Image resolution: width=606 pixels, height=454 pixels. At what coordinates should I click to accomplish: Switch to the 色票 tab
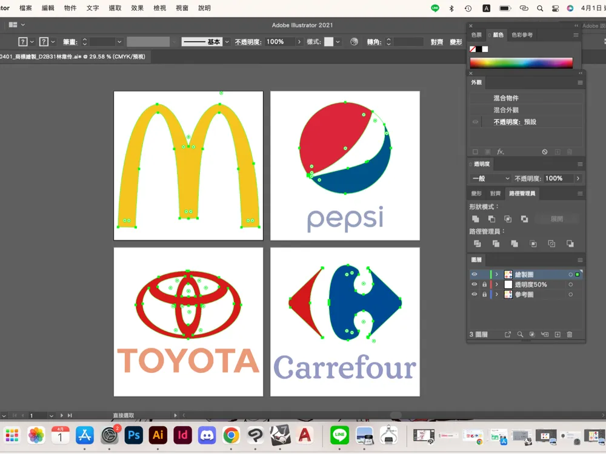click(476, 35)
